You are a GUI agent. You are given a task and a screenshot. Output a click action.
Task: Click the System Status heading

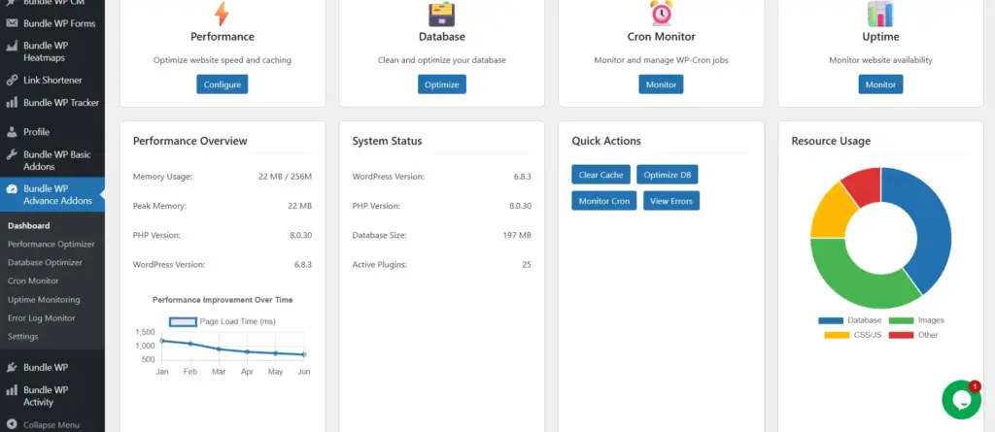[x=387, y=141]
